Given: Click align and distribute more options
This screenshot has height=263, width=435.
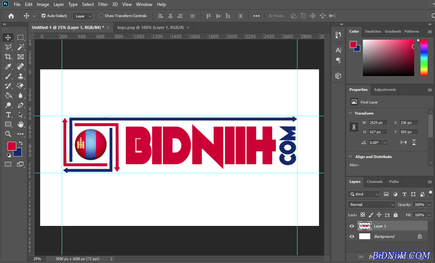Looking at the screenshot, I should click(x=256, y=16).
